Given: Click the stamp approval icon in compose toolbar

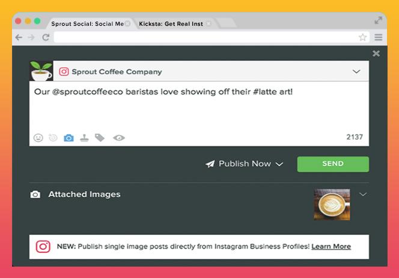Looking at the screenshot, I should point(84,138).
